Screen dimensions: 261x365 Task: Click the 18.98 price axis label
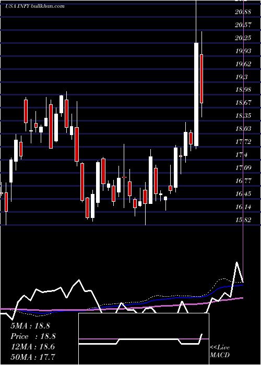tap(243, 89)
